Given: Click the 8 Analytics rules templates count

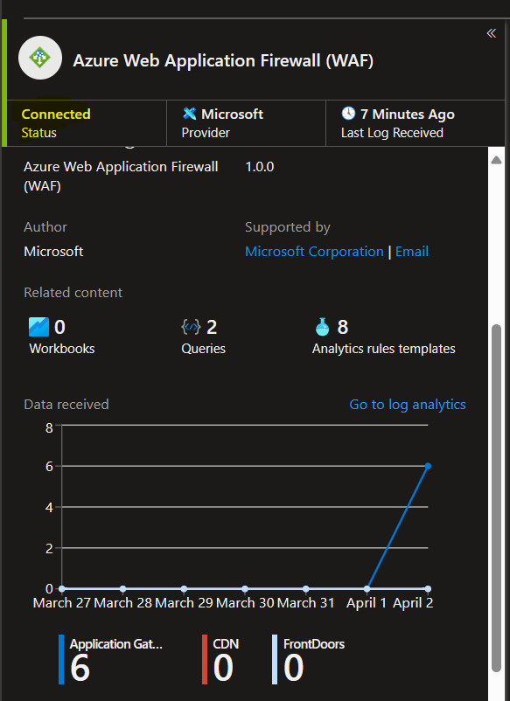Looking at the screenshot, I should [x=343, y=327].
